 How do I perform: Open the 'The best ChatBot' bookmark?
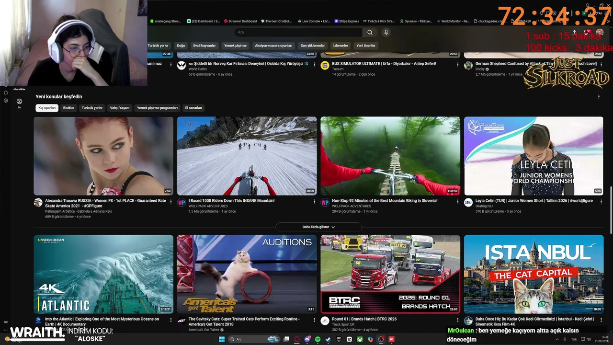click(276, 21)
